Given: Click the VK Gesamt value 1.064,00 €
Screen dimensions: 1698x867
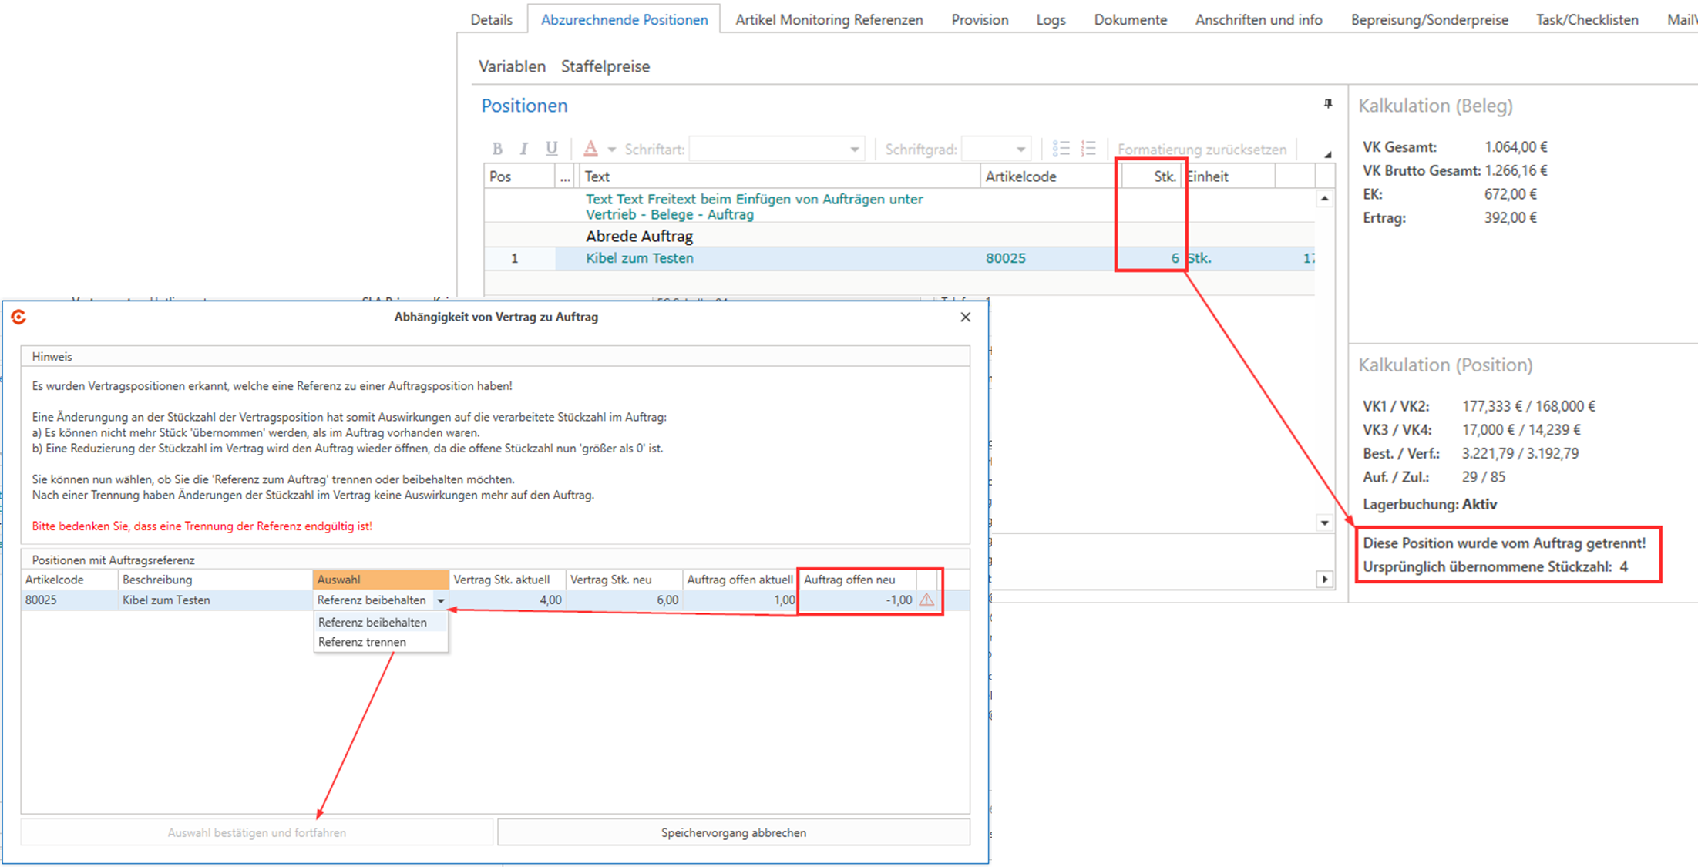Looking at the screenshot, I should pyautogui.click(x=1515, y=146).
